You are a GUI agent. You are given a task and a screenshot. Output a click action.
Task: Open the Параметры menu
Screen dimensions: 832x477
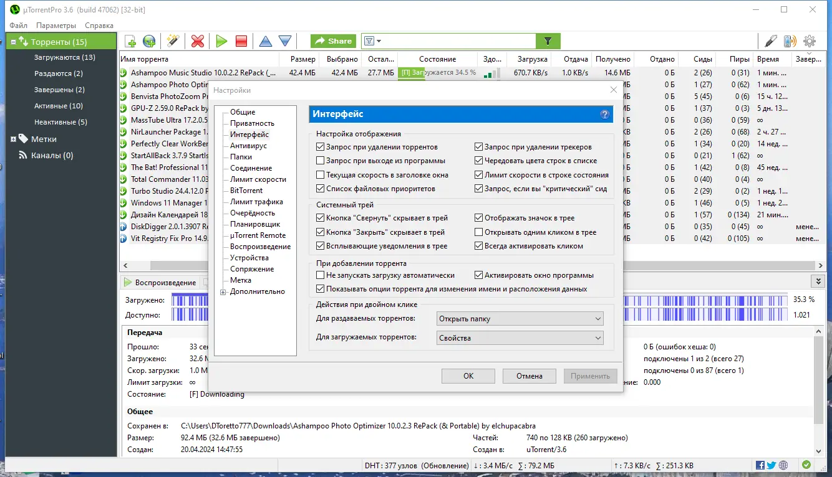pyautogui.click(x=56, y=26)
